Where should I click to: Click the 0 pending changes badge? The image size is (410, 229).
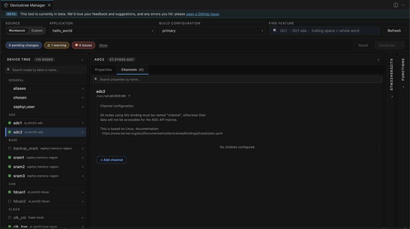[23, 45]
